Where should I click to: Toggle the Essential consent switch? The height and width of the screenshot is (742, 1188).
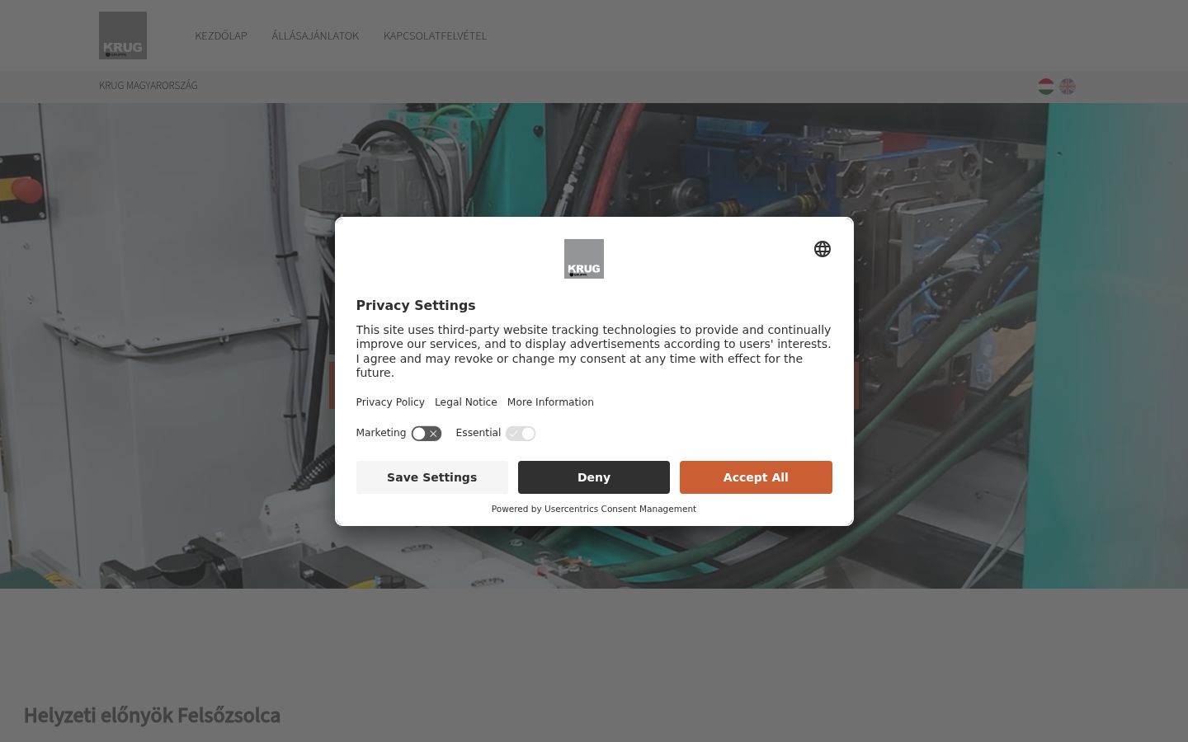(521, 434)
